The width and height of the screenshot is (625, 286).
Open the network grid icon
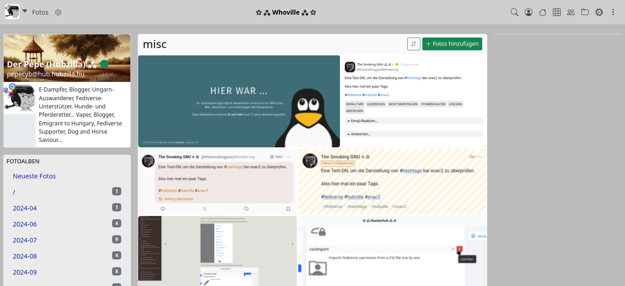click(x=557, y=12)
